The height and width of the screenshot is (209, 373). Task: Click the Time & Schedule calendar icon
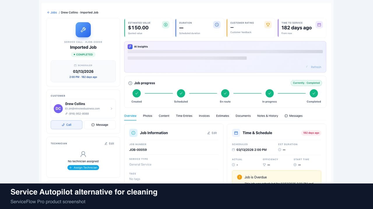click(236, 133)
